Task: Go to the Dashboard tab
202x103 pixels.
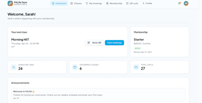Action: pos(59,3)
